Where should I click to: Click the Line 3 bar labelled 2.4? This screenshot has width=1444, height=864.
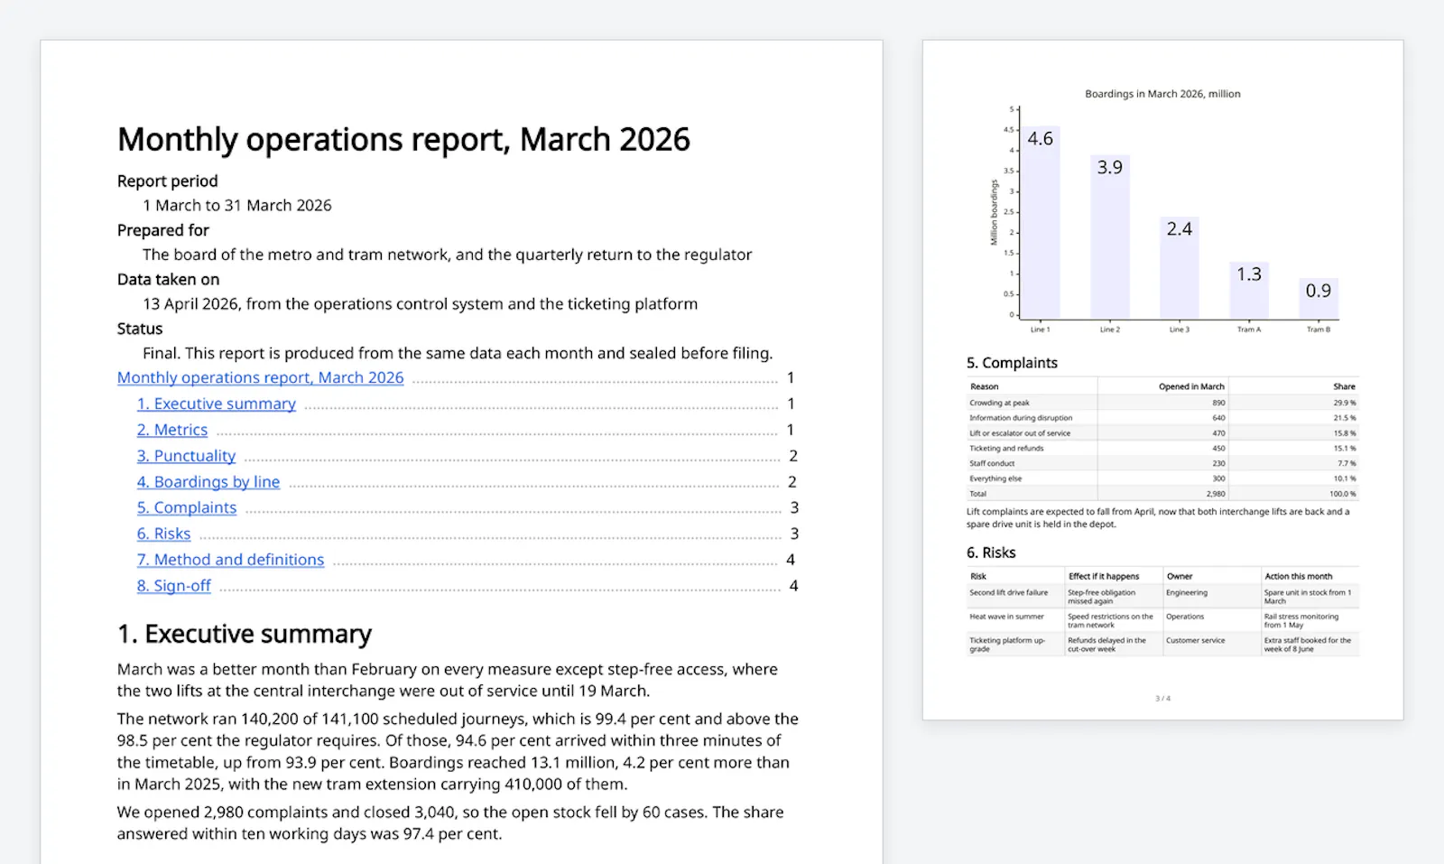click(1180, 267)
